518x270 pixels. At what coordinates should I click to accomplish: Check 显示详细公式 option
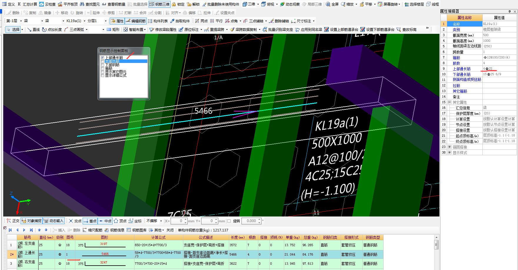(x=102, y=75)
